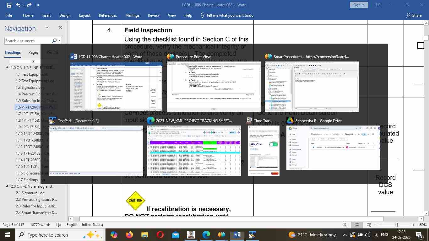Viewport: 429px width, 241px height.
Task: Switch to Sangeetha R Google Drive thumbnail
Action: click(x=333, y=148)
